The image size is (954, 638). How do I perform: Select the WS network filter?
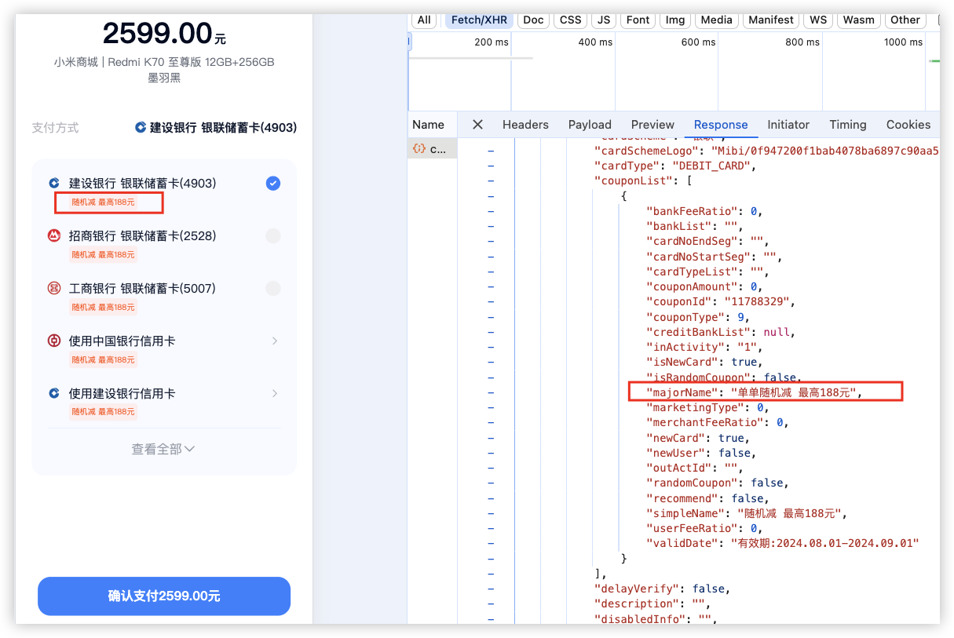pyautogui.click(x=818, y=20)
